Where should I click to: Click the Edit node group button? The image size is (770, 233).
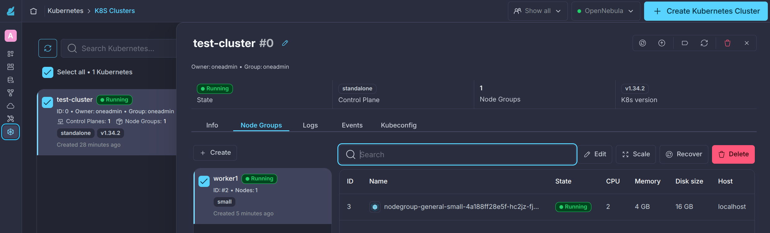595,154
